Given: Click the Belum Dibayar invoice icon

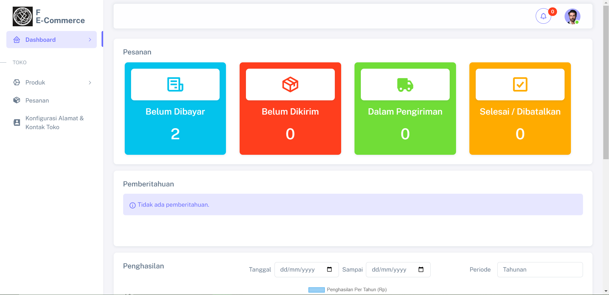Looking at the screenshot, I should pyautogui.click(x=175, y=85).
